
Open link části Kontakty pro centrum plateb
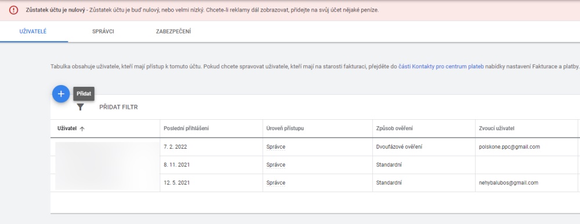[441, 67]
